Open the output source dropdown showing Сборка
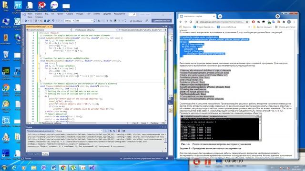The width and height of the screenshot is (305, 171). point(79,131)
